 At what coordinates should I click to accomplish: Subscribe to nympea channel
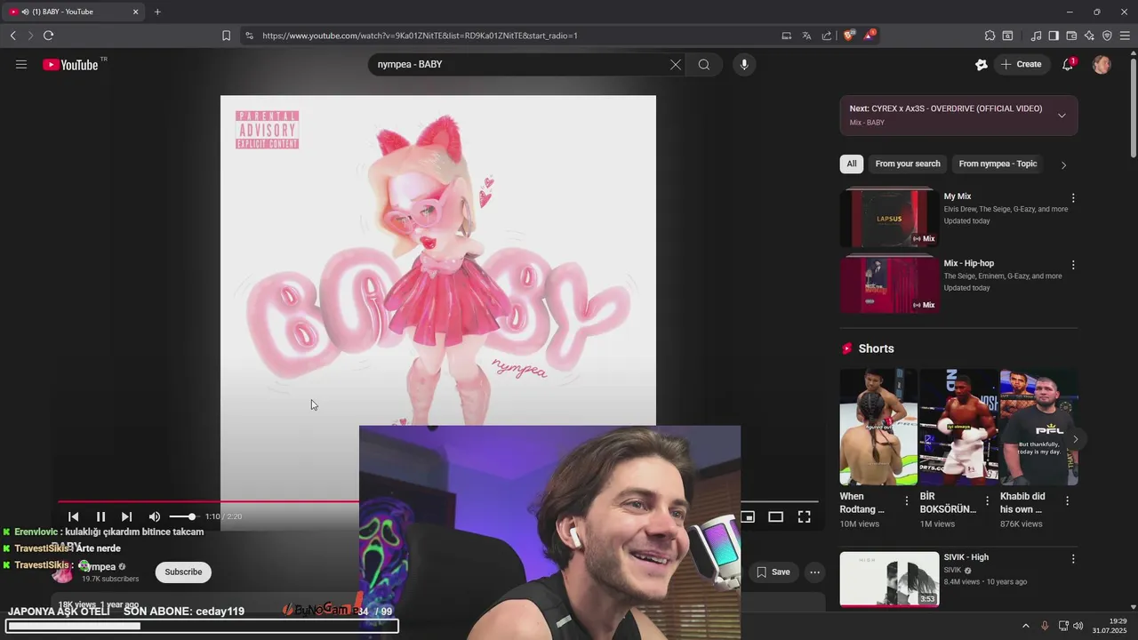[x=183, y=572]
